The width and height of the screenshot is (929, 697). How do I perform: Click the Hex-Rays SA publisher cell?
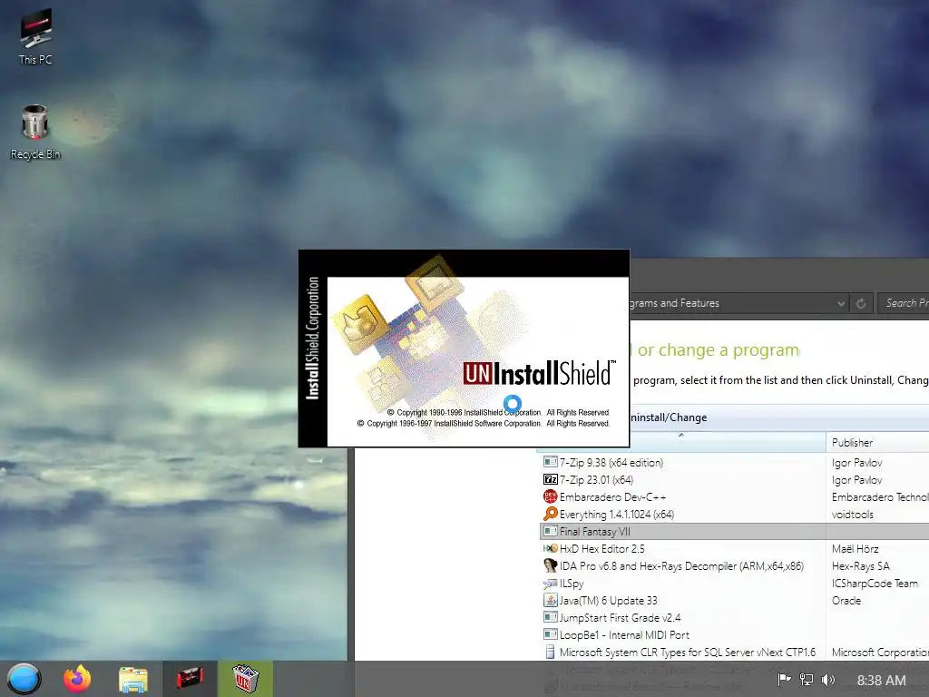point(861,565)
